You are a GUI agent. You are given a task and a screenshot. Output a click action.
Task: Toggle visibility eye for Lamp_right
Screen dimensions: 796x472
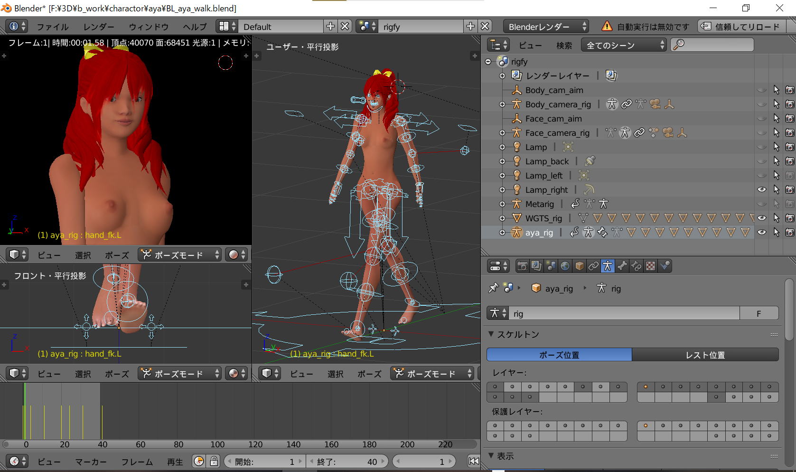(761, 190)
